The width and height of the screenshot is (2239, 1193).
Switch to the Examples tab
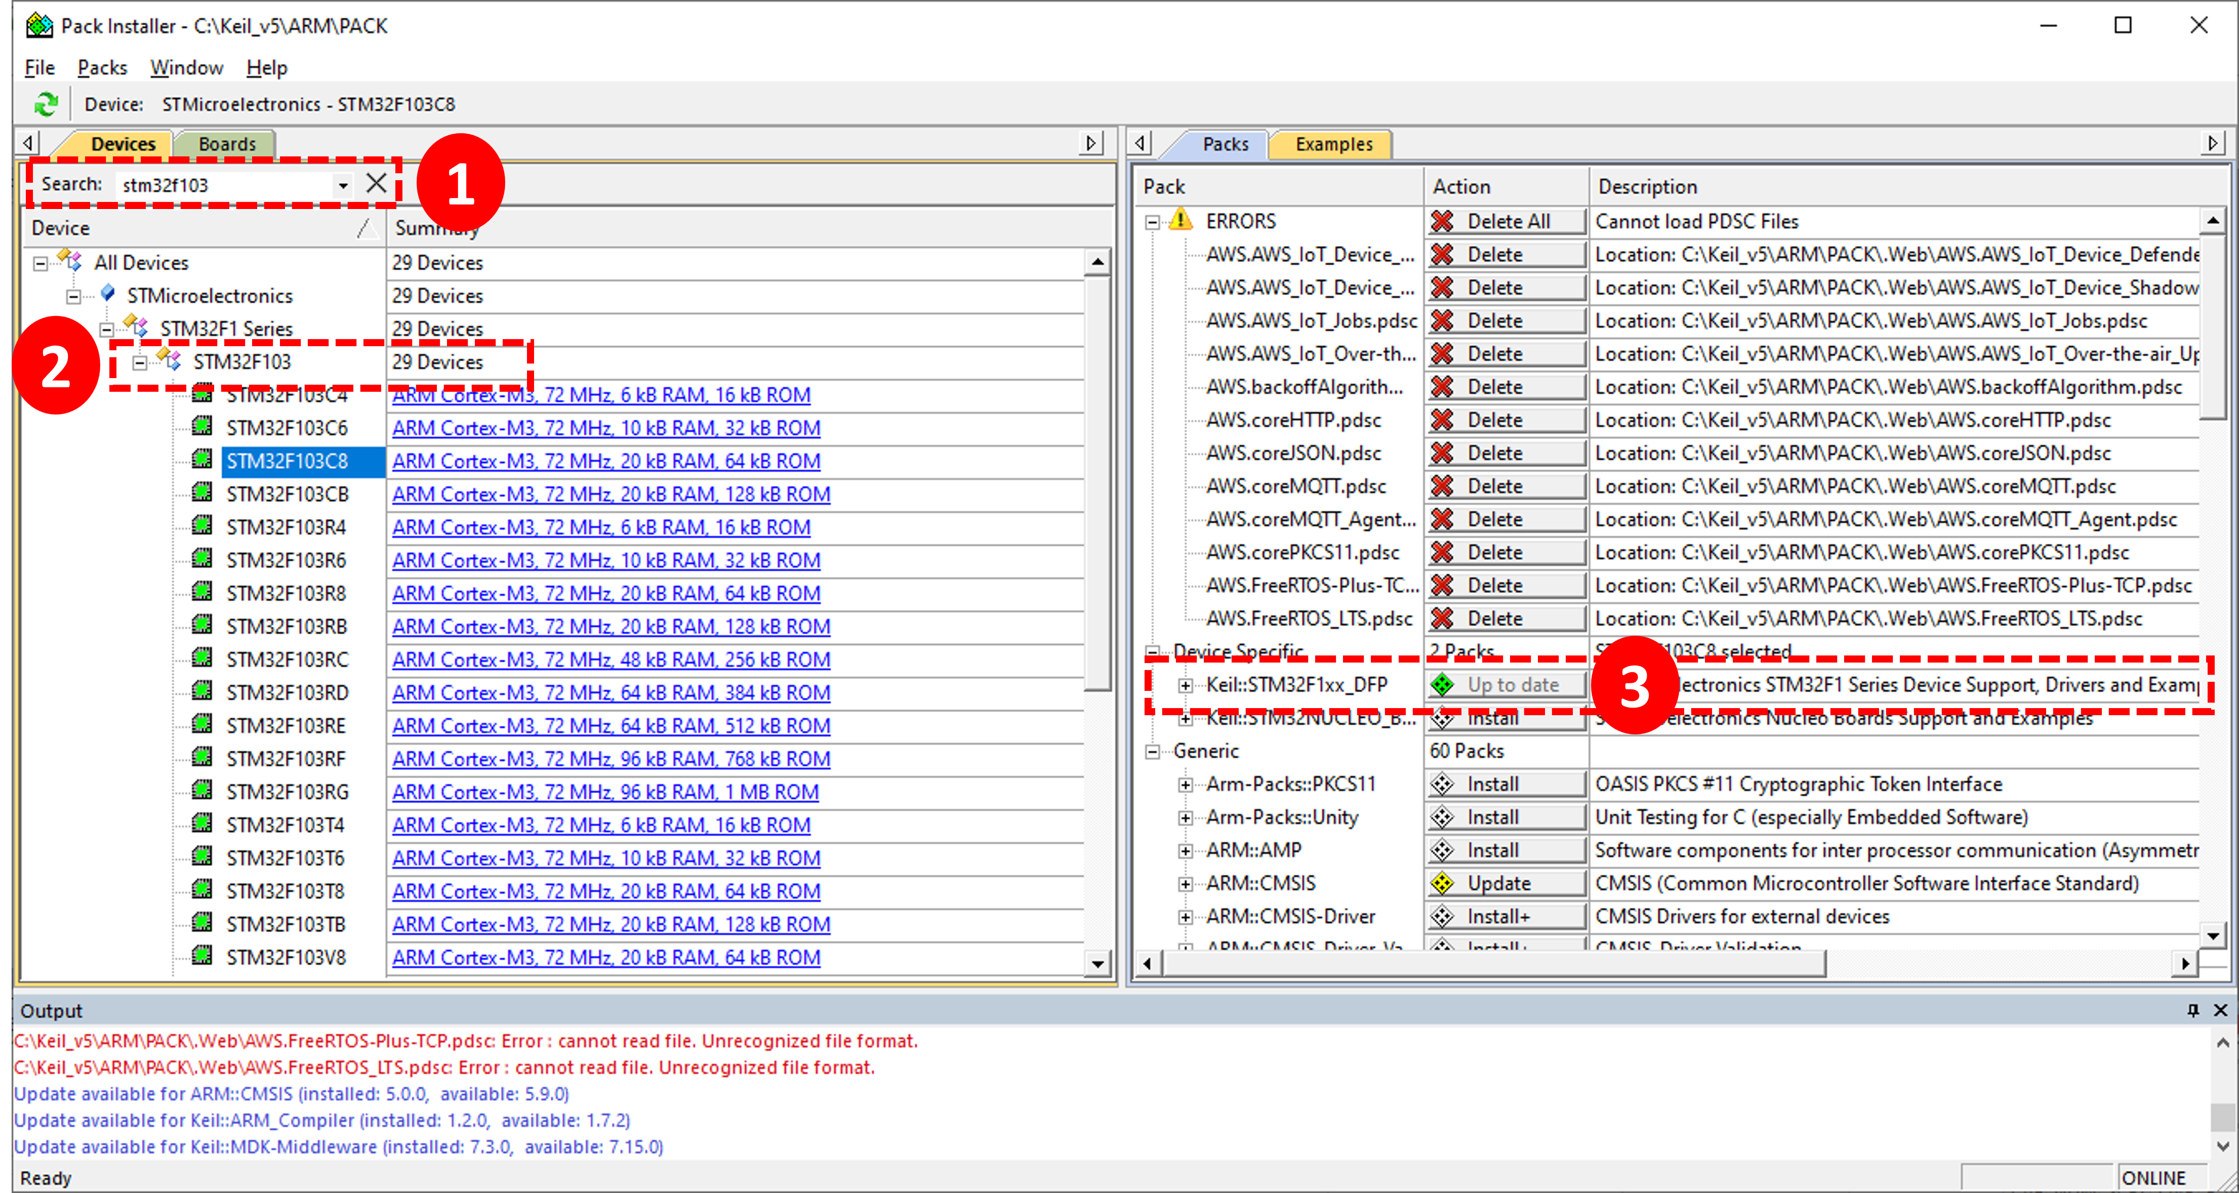click(x=1333, y=144)
